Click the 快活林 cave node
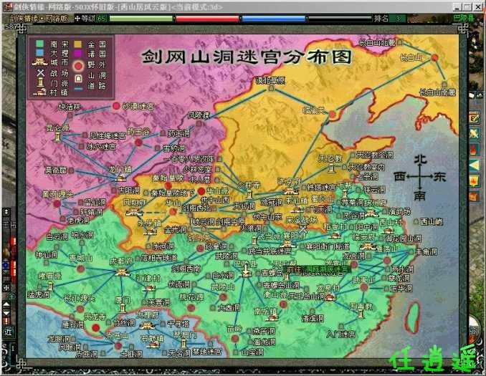 pos(71,115)
